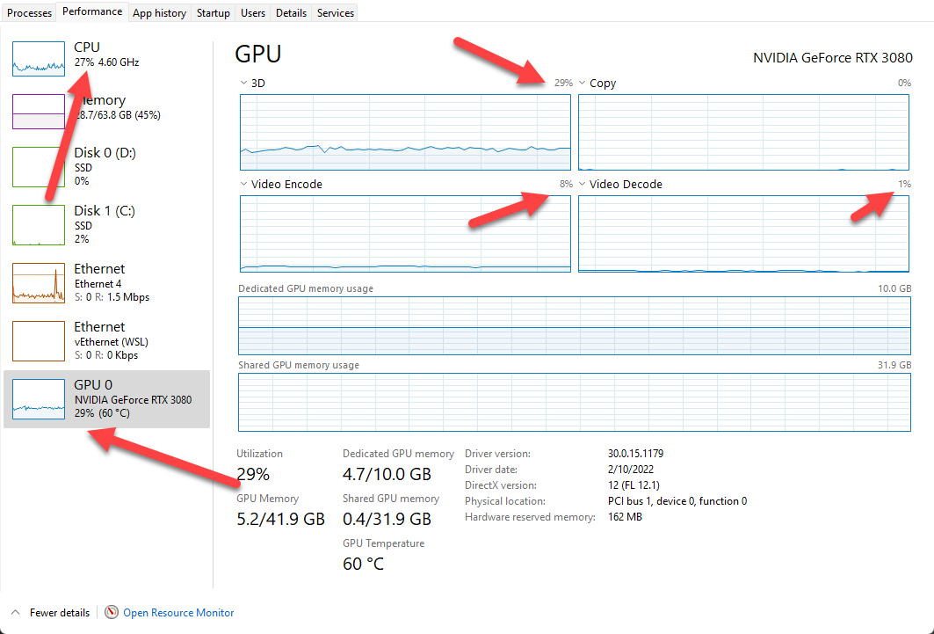Open the Video Decode dropdown
The height and width of the screenshot is (634, 934).
pos(582,184)
